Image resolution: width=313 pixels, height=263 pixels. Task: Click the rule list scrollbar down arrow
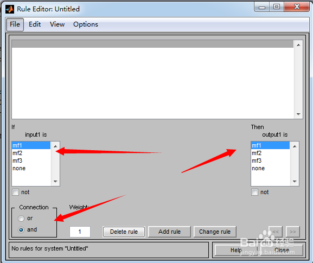pos(298,114)
